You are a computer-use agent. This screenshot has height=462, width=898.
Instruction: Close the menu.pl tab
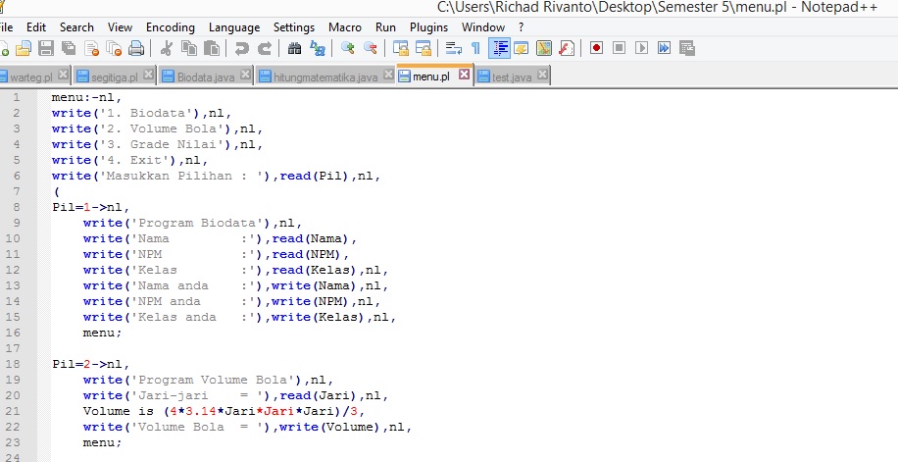(464, 74)
